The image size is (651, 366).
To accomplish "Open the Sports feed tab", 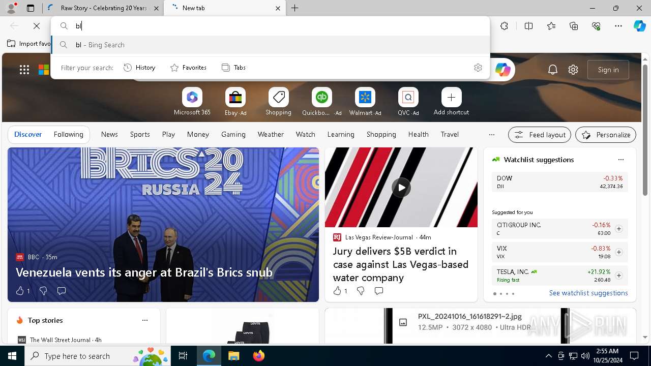I will click(x=140, y=134).
